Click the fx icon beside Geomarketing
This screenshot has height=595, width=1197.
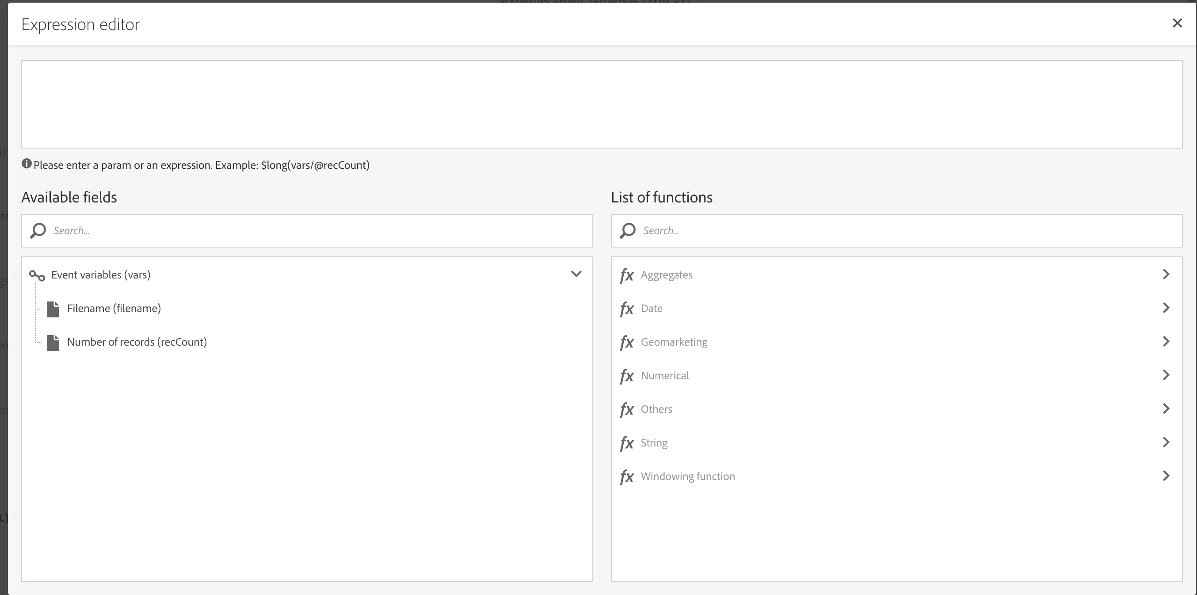(x=626, y=343)
